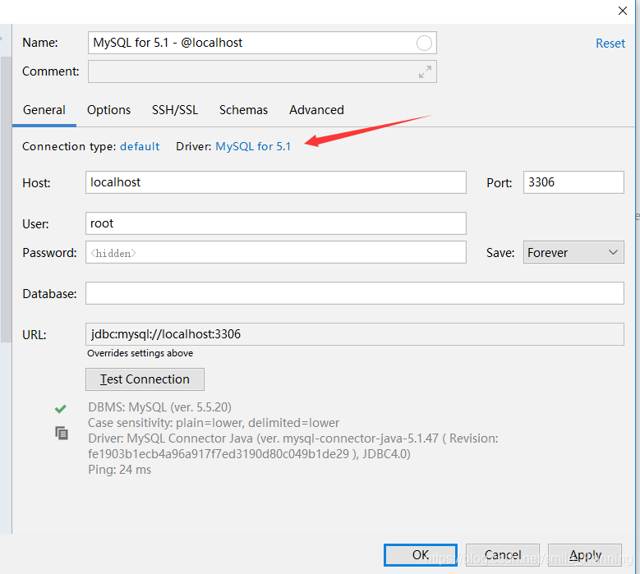Click the 'DBMS: MySQL (ver. 5.5.20)' text
The width and height of the screenshot is (640, 574).
159,407
